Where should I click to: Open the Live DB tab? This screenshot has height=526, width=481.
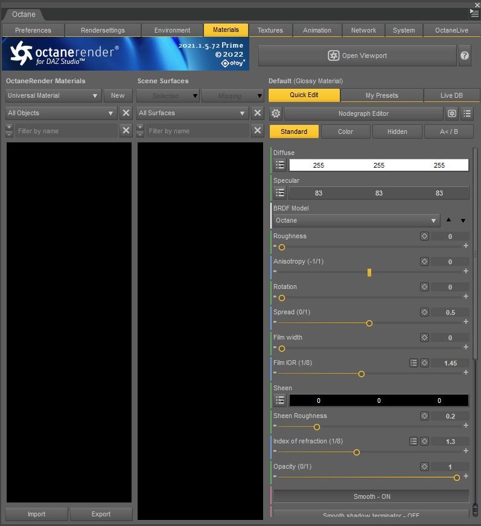tap(451, 95)
